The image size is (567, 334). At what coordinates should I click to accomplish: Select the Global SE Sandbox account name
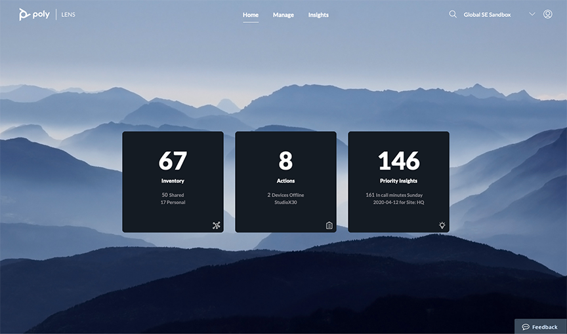[487, 15]
